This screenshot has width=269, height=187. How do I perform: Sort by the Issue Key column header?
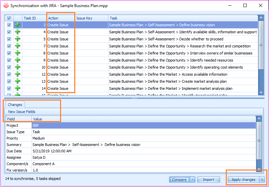pyautogui.click(x=91, y=18)
